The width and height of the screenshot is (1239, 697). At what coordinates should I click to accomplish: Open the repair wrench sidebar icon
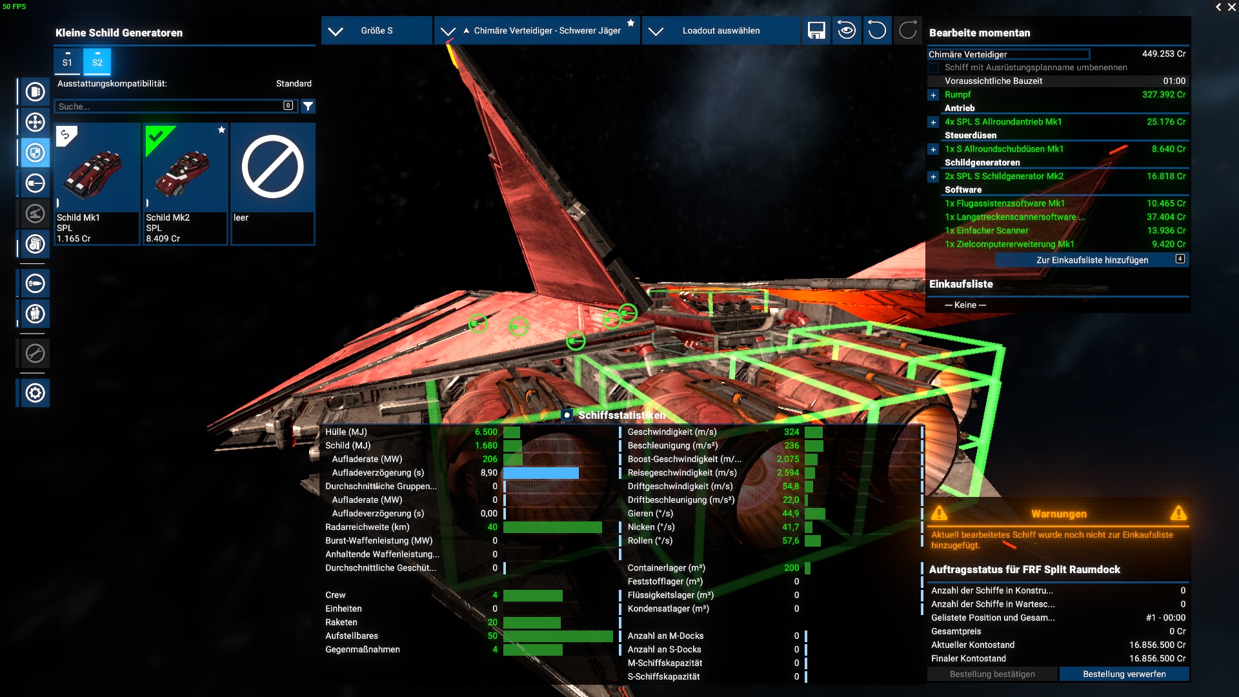[x=35, y=353]
